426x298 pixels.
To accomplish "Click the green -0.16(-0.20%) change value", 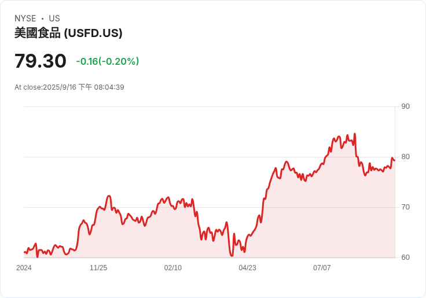I will pyautogui.click(x=108, y=61).
